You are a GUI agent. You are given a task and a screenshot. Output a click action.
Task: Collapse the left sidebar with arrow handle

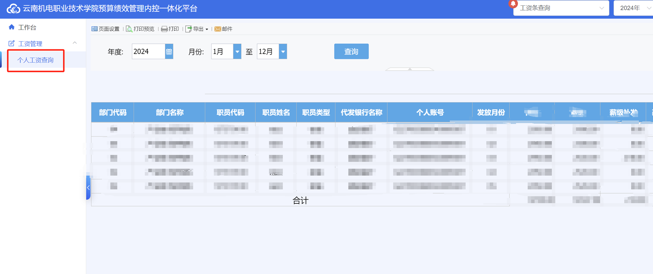click(x=88, y=187)
